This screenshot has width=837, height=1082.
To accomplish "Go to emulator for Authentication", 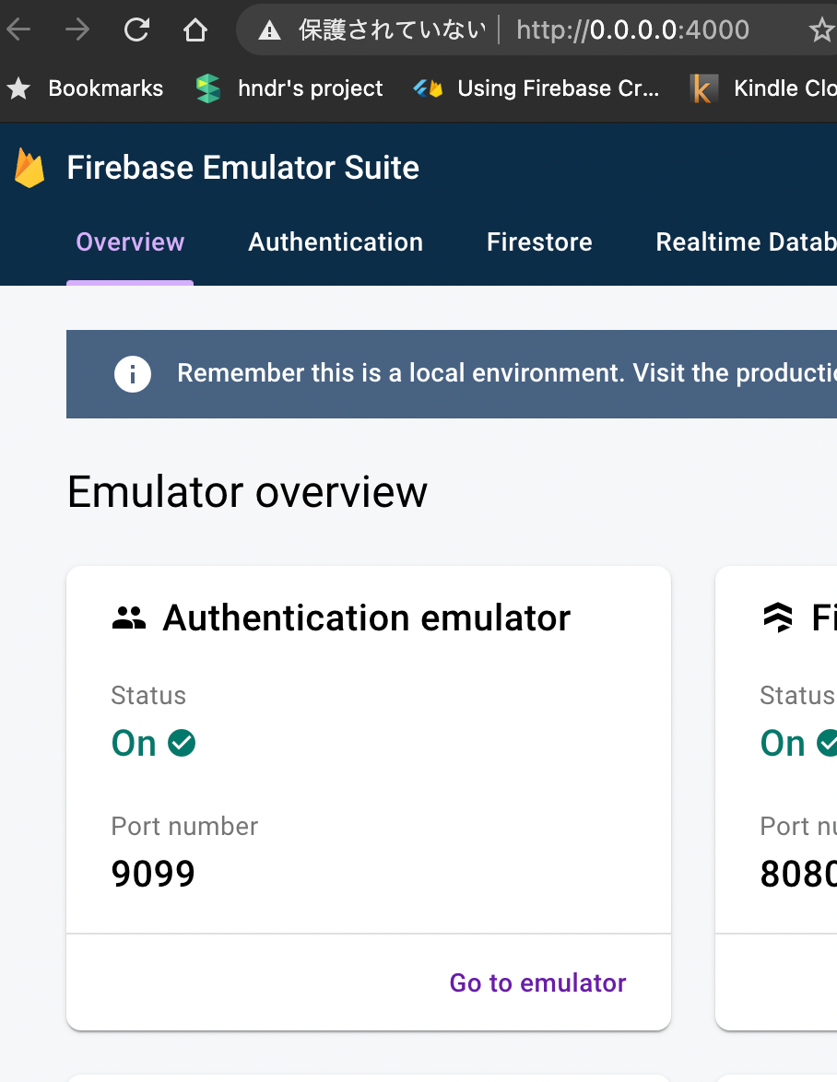I will (x=537, y=982).
